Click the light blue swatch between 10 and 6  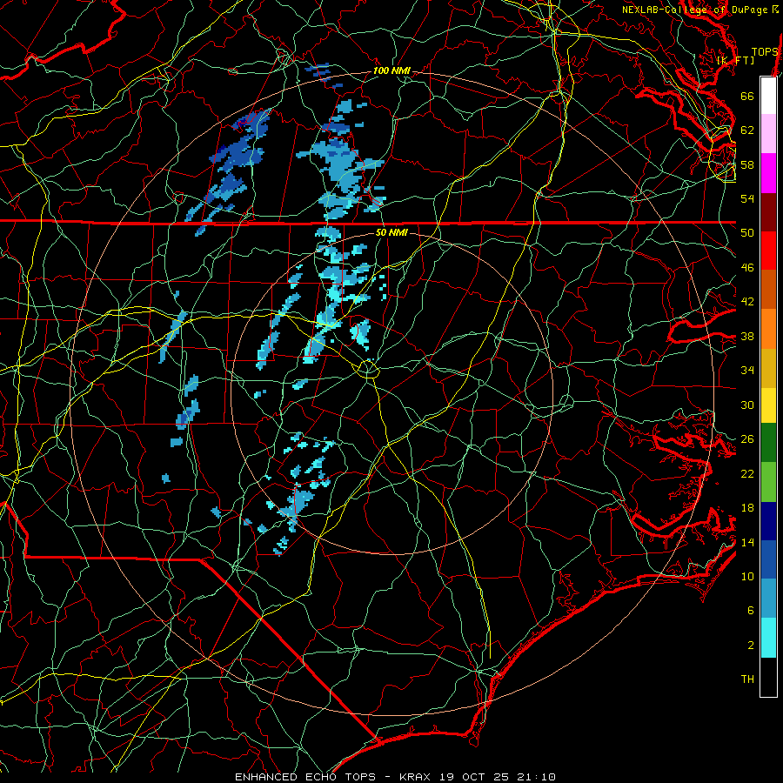point(768,599)
